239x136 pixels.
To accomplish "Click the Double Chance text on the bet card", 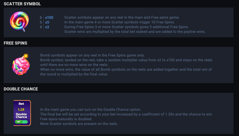I will pyautogui.click(x=21, y=116).
